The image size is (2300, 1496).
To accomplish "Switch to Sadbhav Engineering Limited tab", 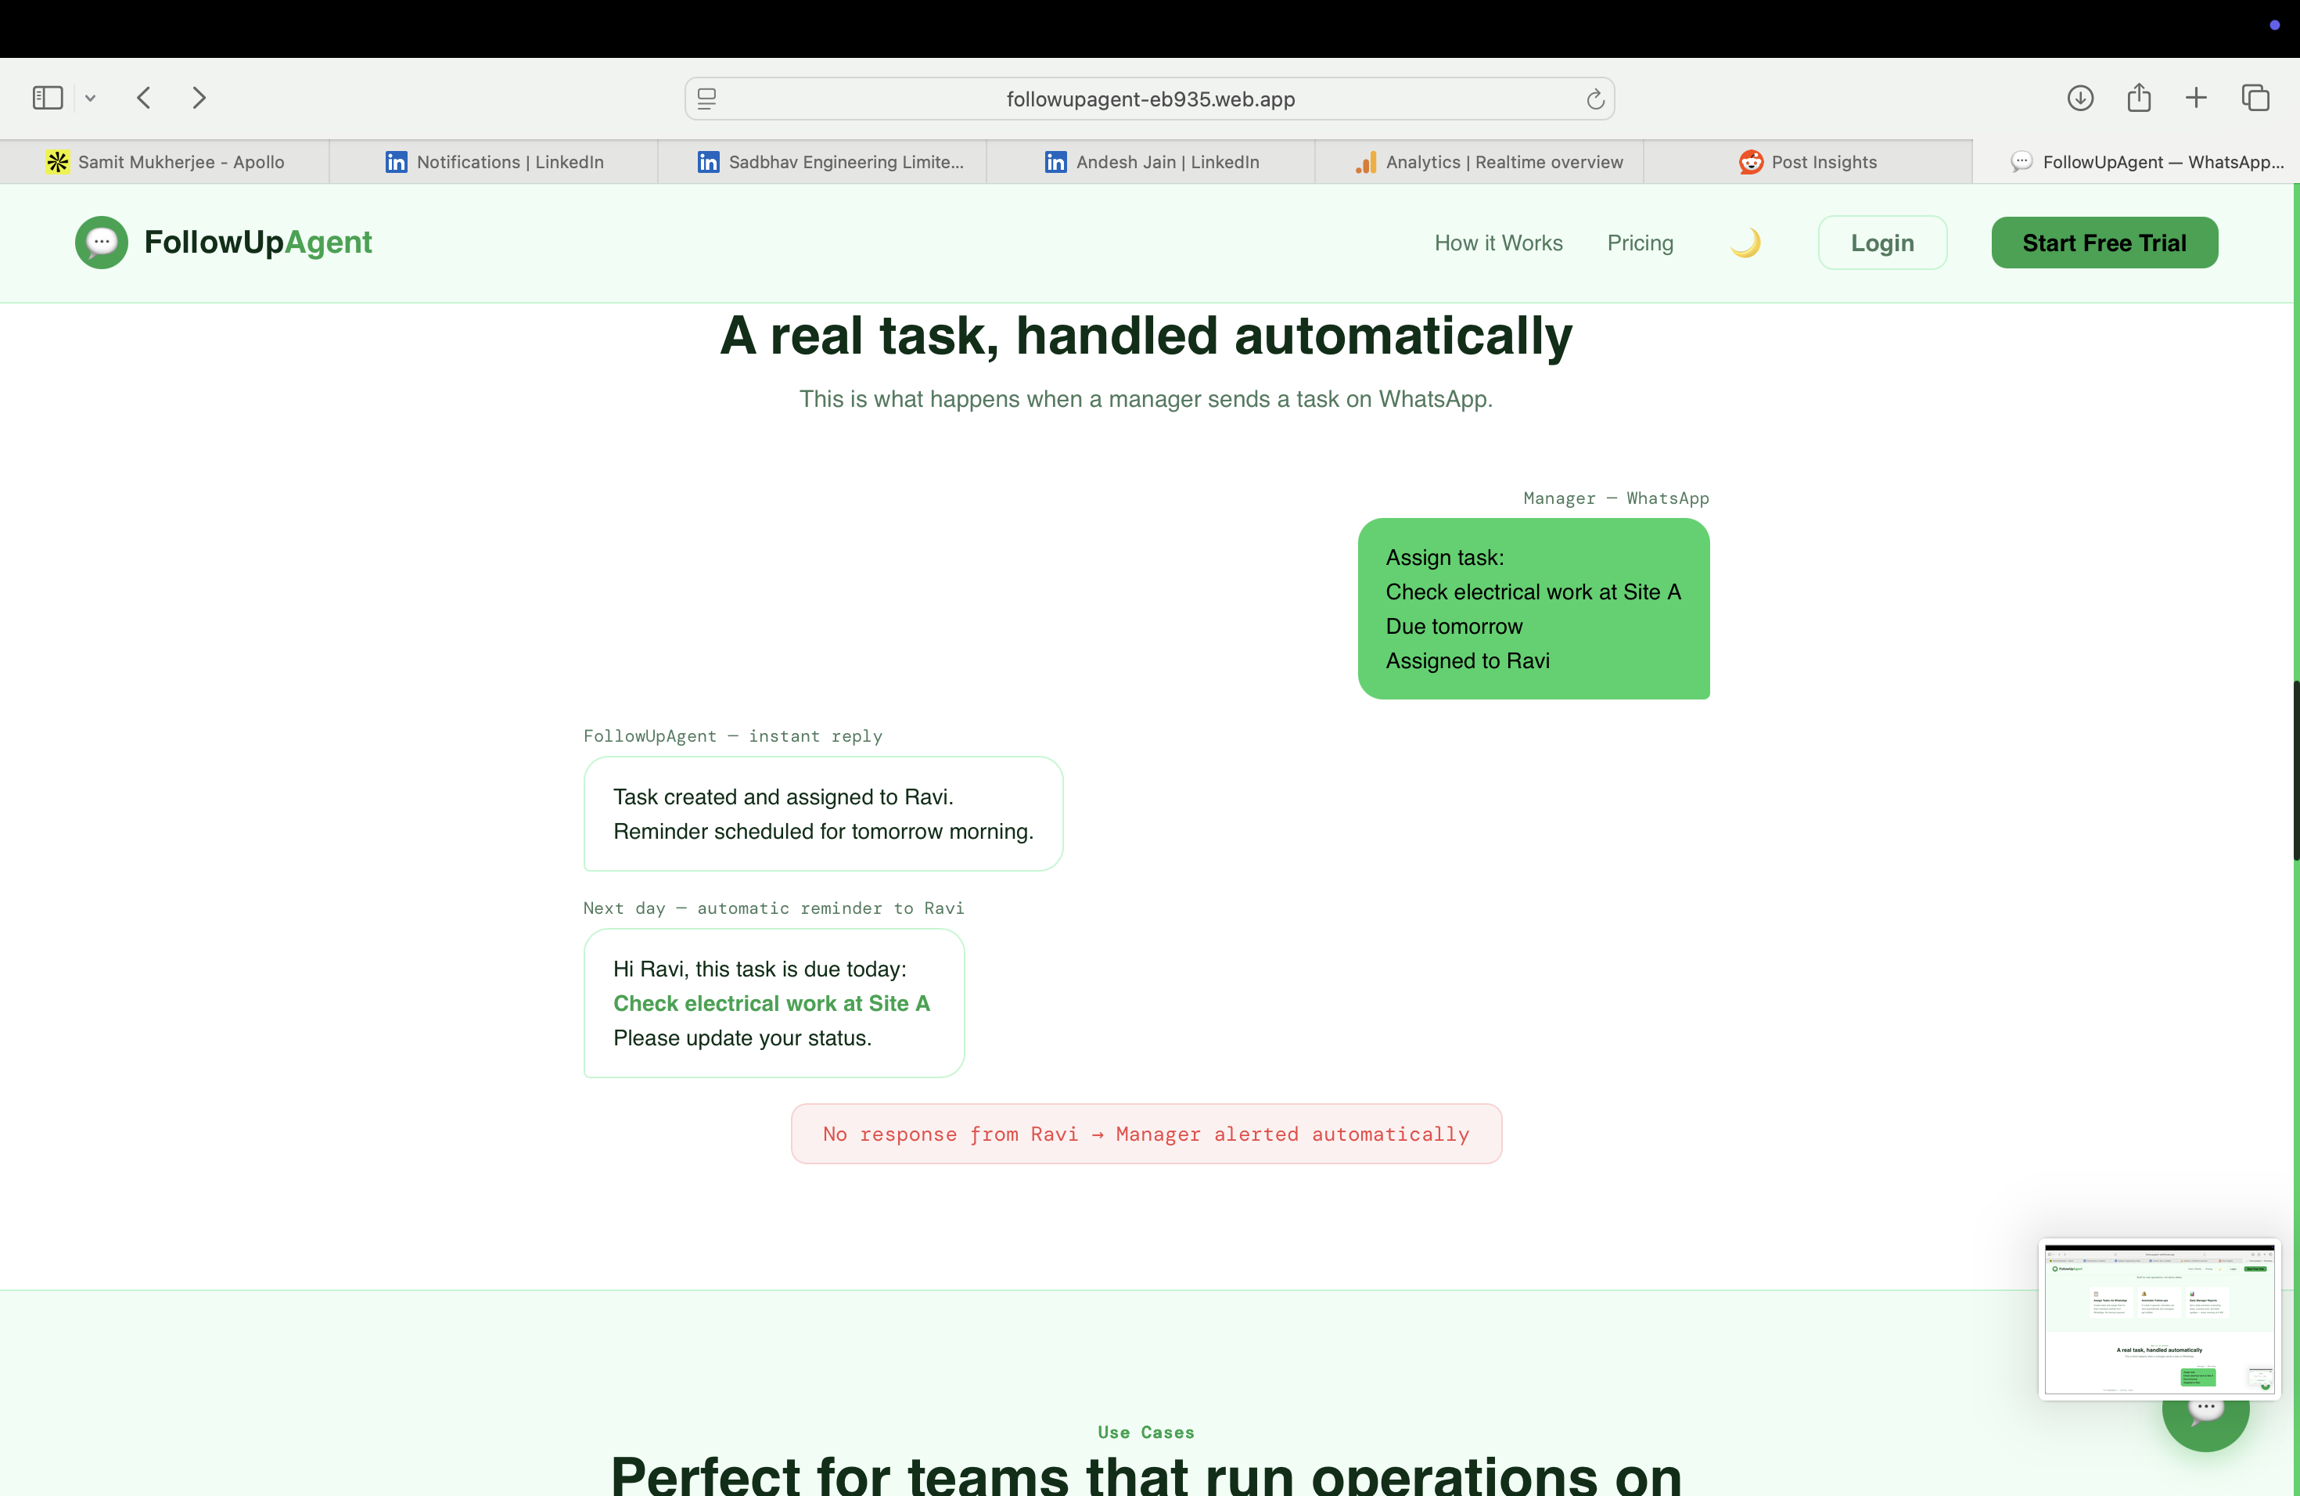I will [x=822, y=163].
